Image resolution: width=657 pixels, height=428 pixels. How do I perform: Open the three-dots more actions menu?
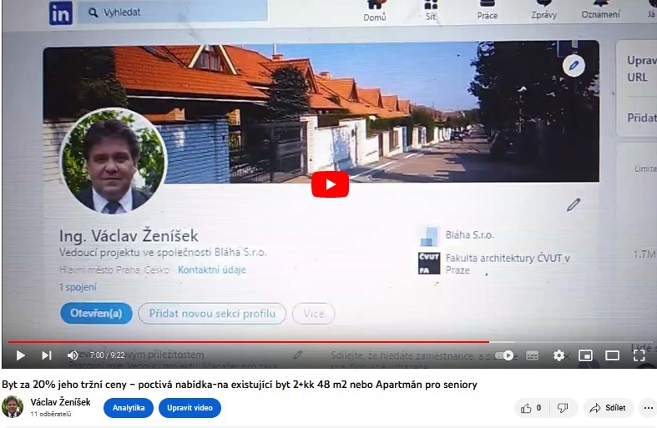pos(648,408)
